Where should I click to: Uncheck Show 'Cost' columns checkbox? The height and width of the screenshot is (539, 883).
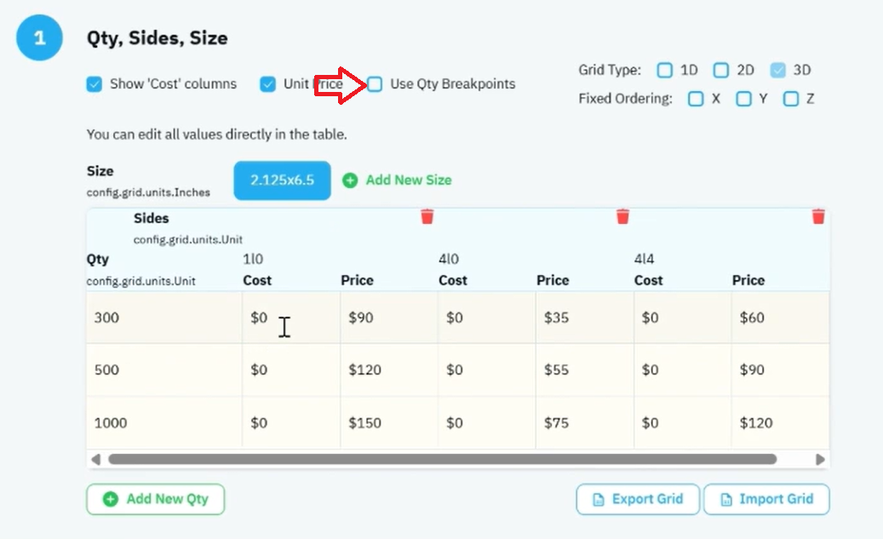tap(94, 84)
